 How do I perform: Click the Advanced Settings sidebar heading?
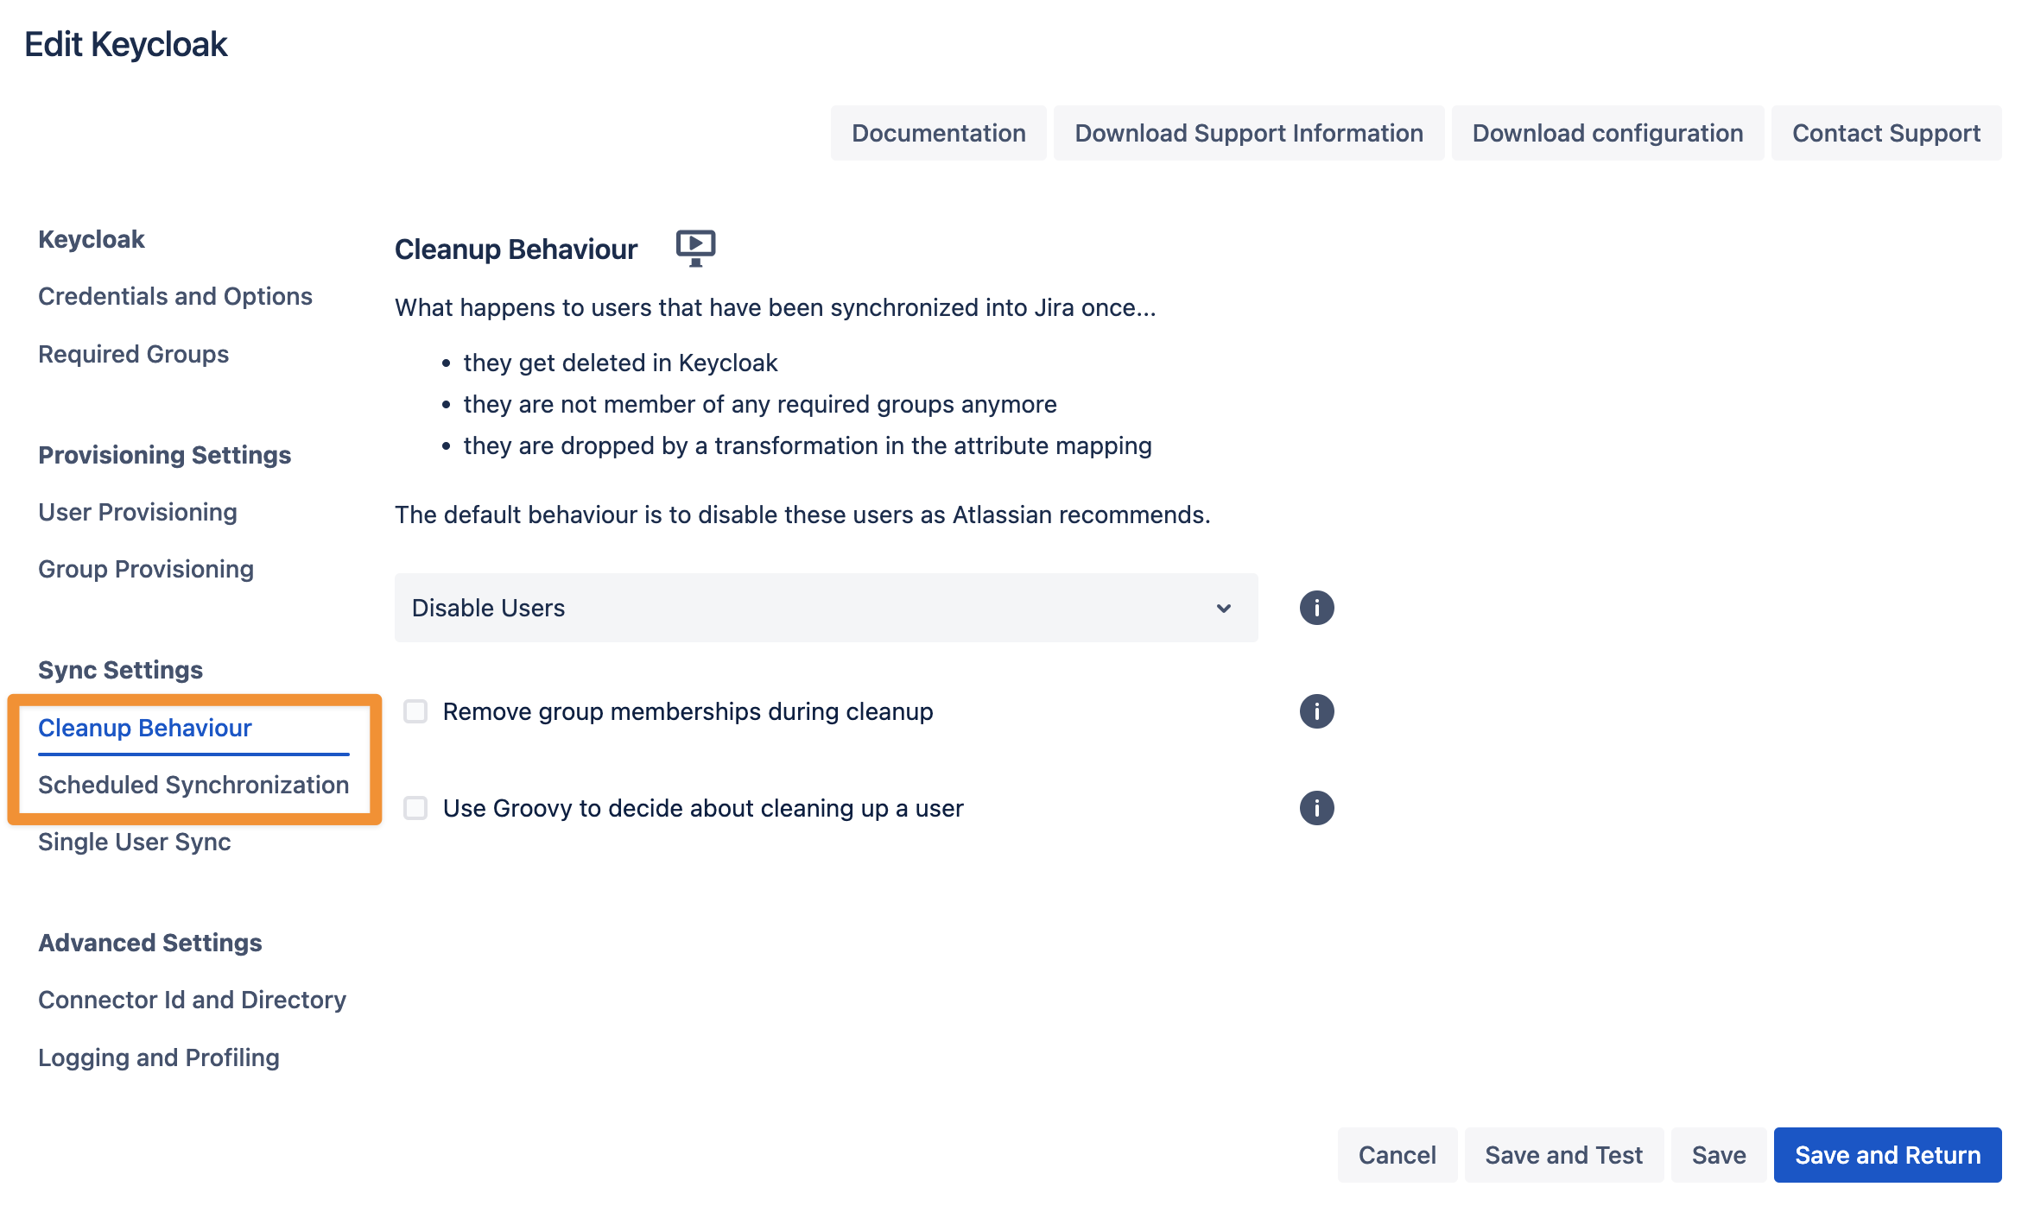point(149,943)
